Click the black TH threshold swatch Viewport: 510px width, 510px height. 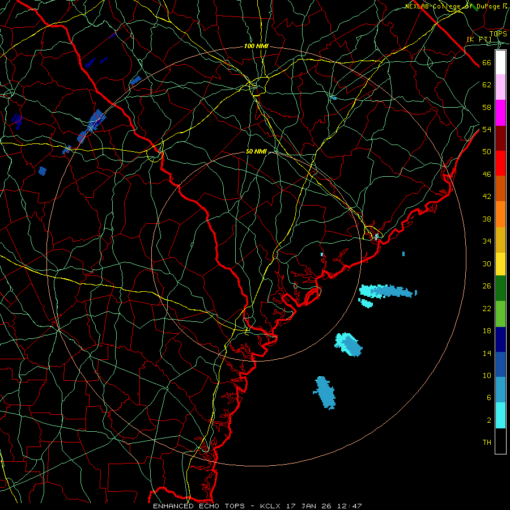coord(500,441)
